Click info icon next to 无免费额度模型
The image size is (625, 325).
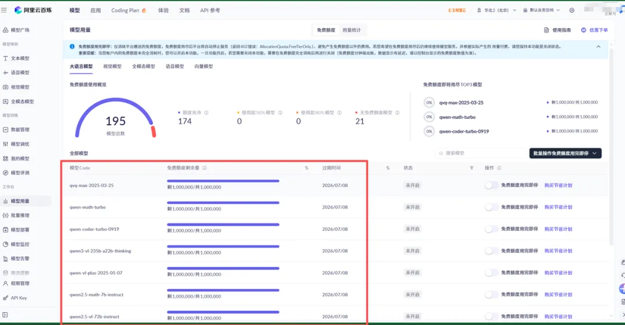click(x=398, y=113)
